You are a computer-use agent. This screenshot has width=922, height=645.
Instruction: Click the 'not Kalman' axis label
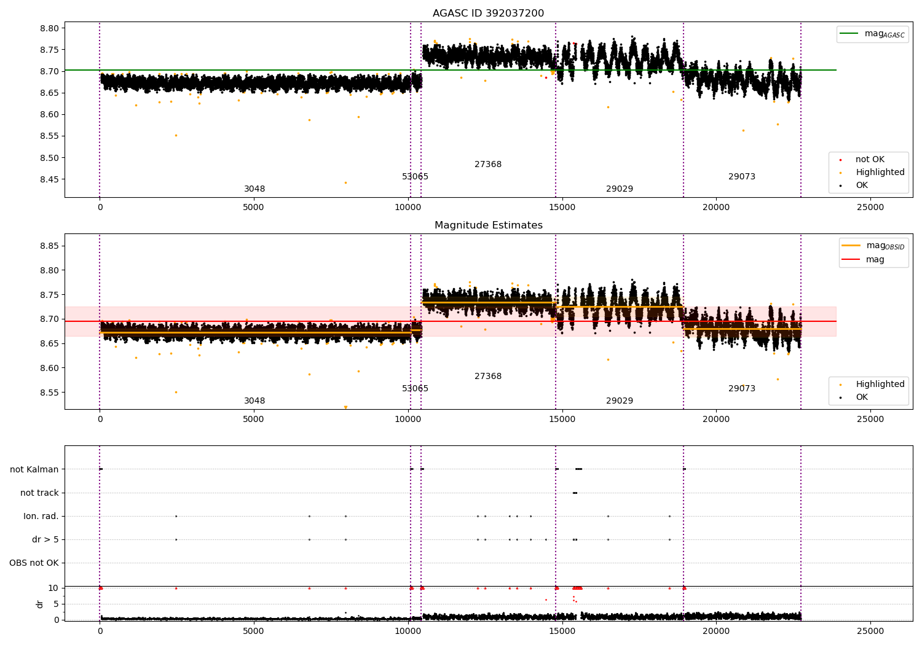(34, 470)
